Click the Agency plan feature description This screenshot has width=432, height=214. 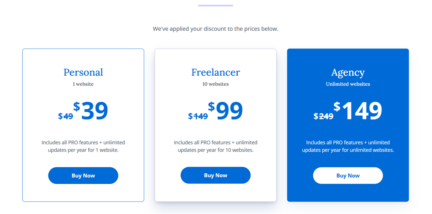[x=348, y=146]
